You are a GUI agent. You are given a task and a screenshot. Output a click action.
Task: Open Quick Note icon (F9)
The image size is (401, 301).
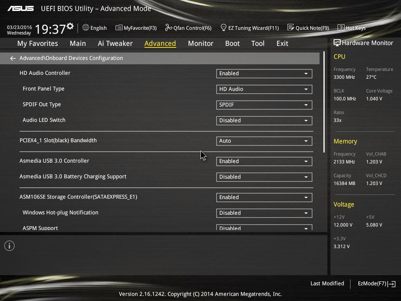291,28
